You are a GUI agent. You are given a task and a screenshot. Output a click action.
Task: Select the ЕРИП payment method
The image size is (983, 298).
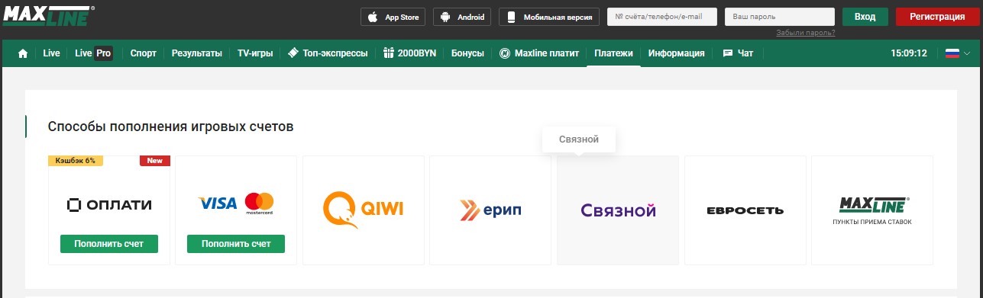coord(490,210)
